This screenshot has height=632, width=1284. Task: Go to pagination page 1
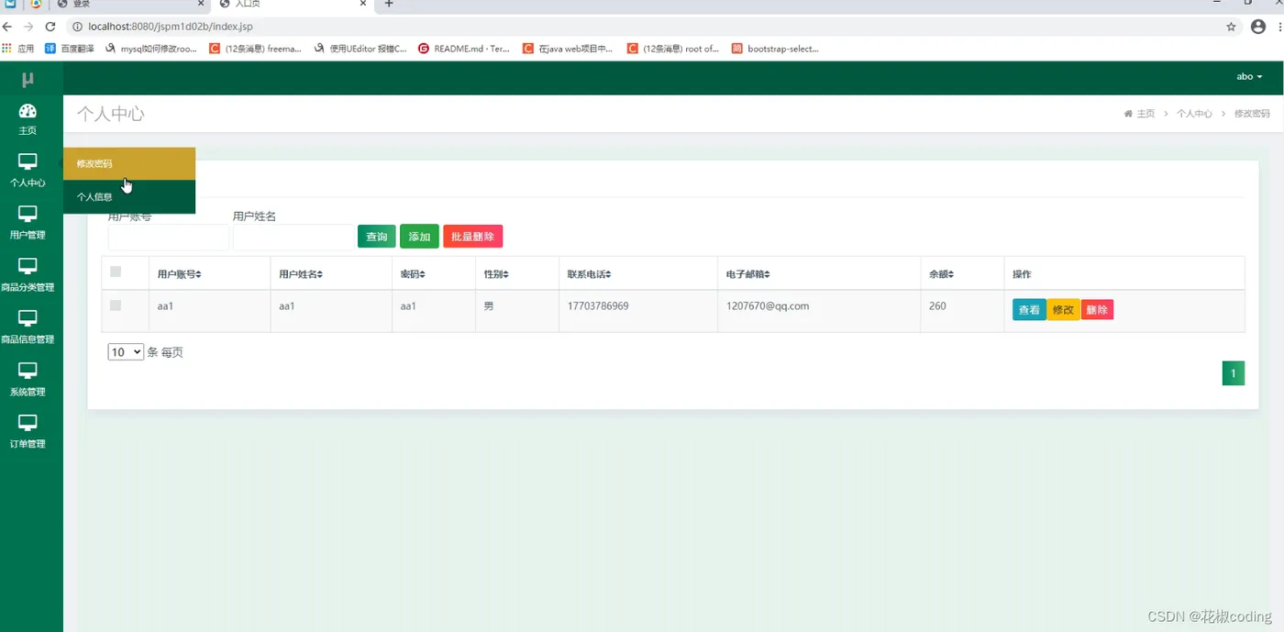coord(1234,373)
